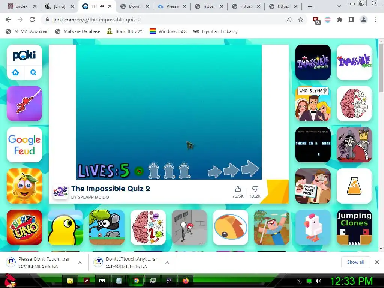Viewport: 384px width, 288px height.
Task: Show hidden tray icons arrow
Action: 300,281
